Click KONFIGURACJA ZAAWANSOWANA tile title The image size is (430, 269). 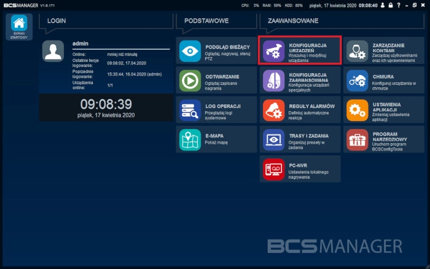(x=308, y=77)
